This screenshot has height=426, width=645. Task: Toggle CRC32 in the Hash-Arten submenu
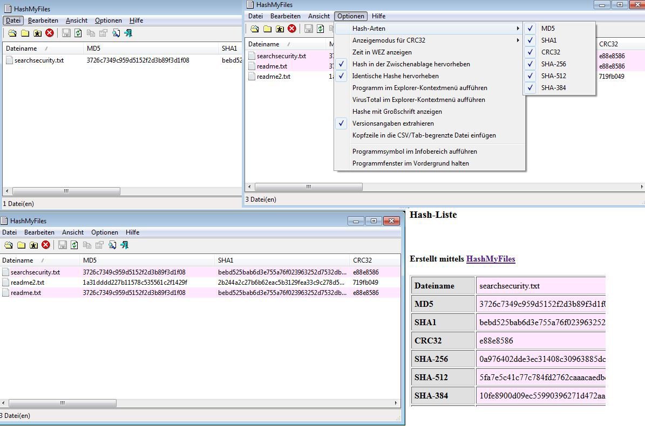pyautogui.click(x=551, y=52)
